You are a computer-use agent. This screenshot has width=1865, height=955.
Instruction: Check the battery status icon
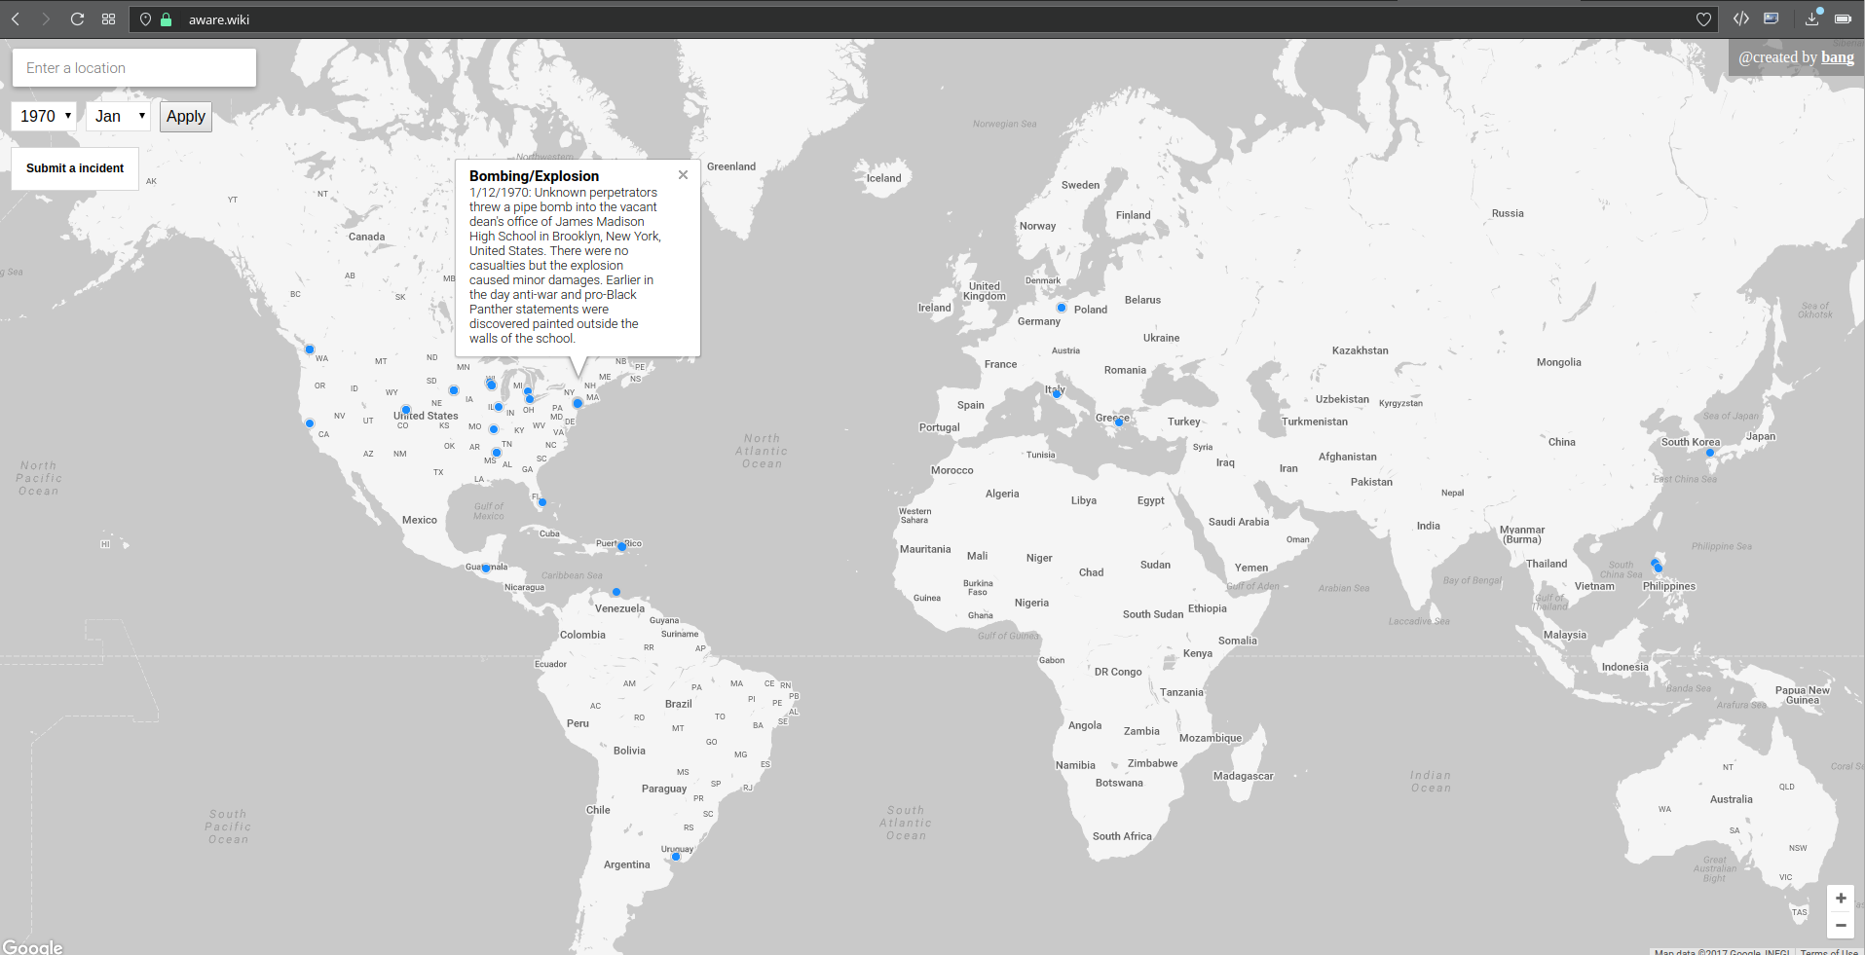(1843, 18)
